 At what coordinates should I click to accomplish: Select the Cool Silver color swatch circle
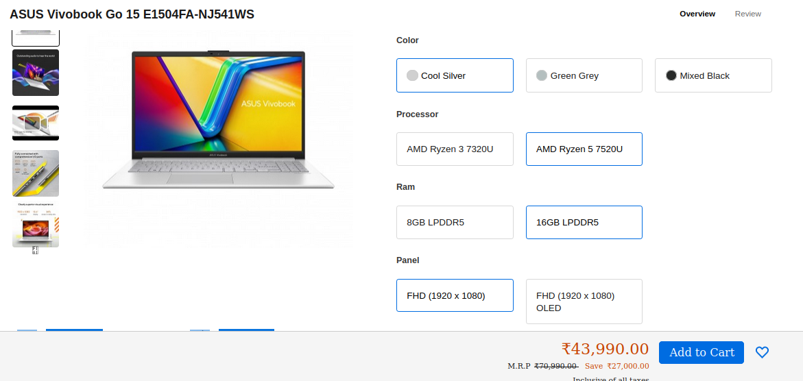coord(412,75)
